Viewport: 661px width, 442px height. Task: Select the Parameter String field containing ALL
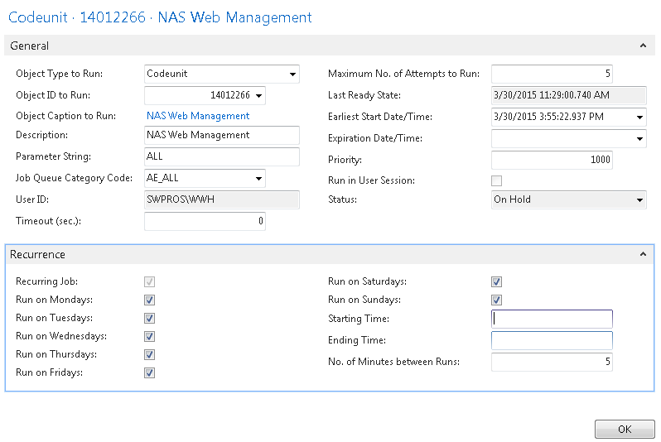point(221,157)
